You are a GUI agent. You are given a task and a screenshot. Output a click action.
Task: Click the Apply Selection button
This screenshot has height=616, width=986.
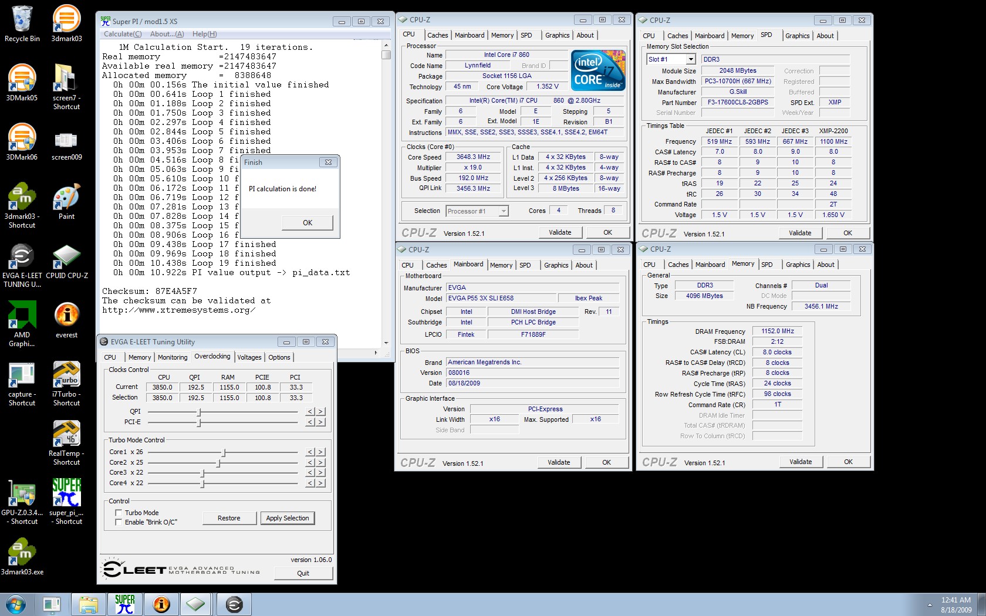point(288,518)
